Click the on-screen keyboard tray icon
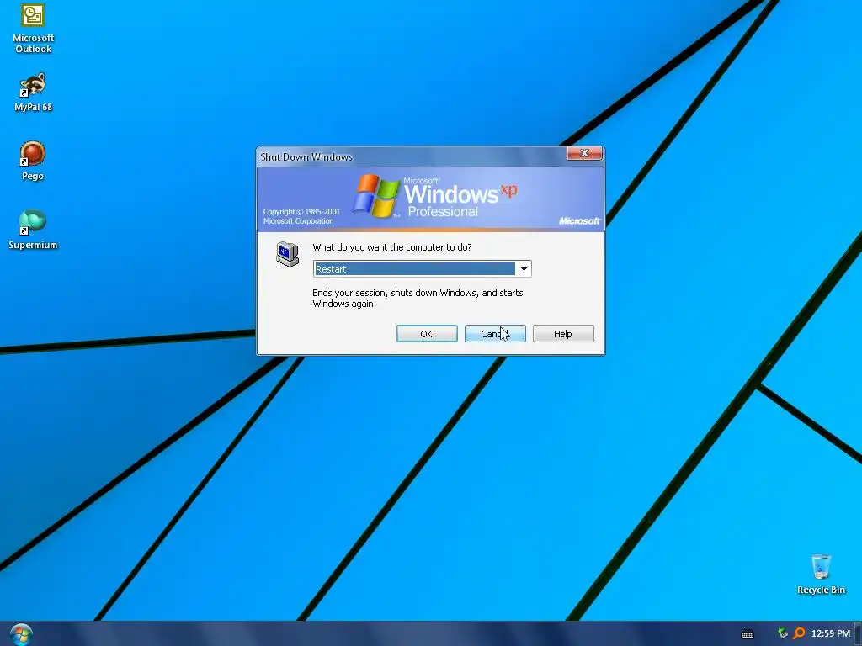 (x=748, y=634)
